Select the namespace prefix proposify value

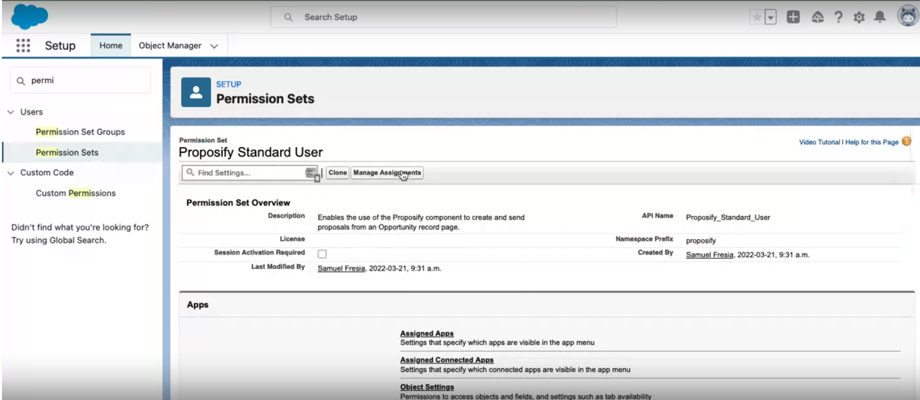pos(701,241)
